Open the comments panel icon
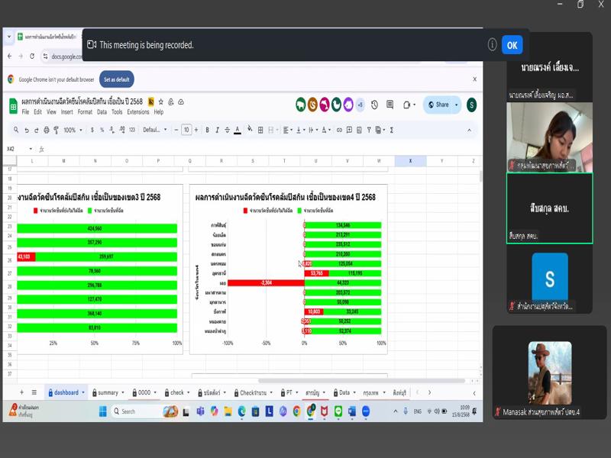Viewport: 611px width, 458px height. (x=390, y=105)
